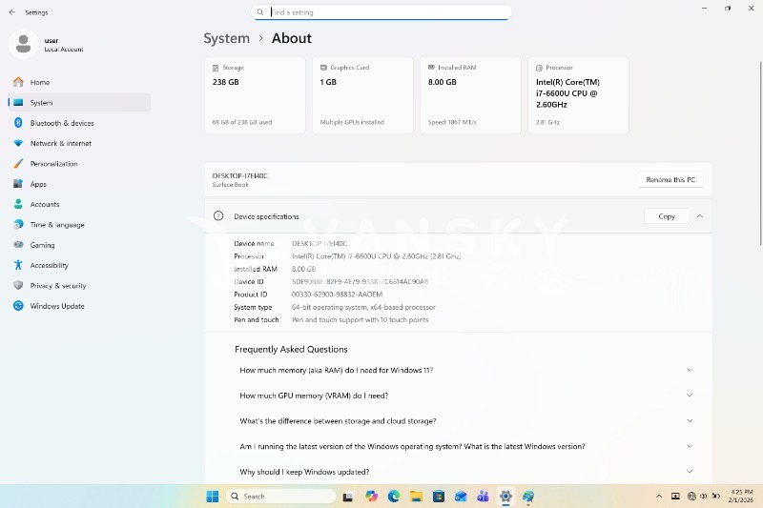Screen dimensions: 763x508
Task: Open Network & internet settings
Action: point(79,143)
